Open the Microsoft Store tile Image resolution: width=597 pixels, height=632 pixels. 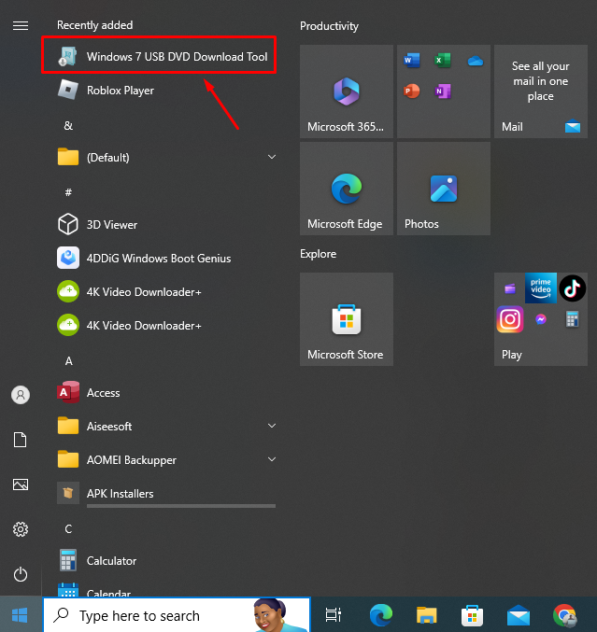(347, 319)
